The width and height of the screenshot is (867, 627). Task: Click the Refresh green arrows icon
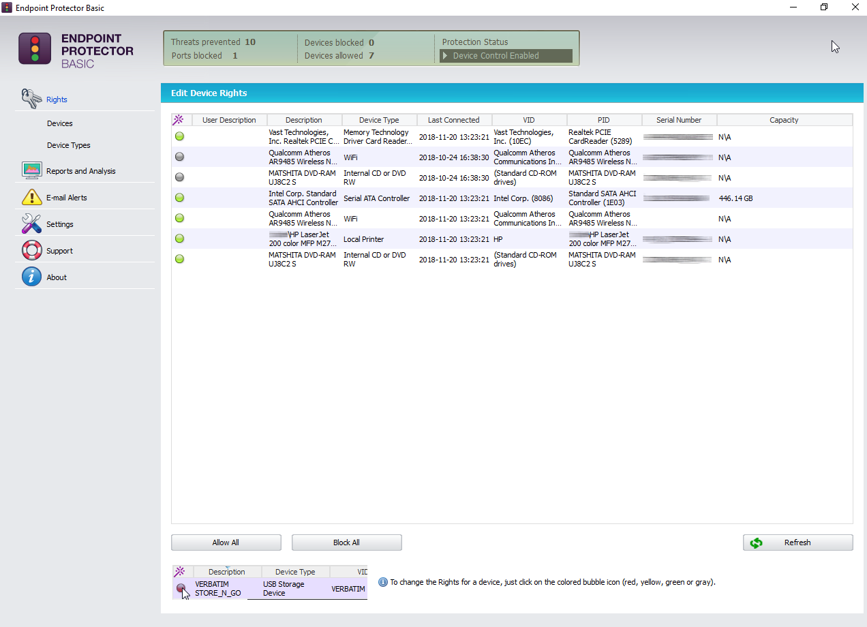click(756, 542)
